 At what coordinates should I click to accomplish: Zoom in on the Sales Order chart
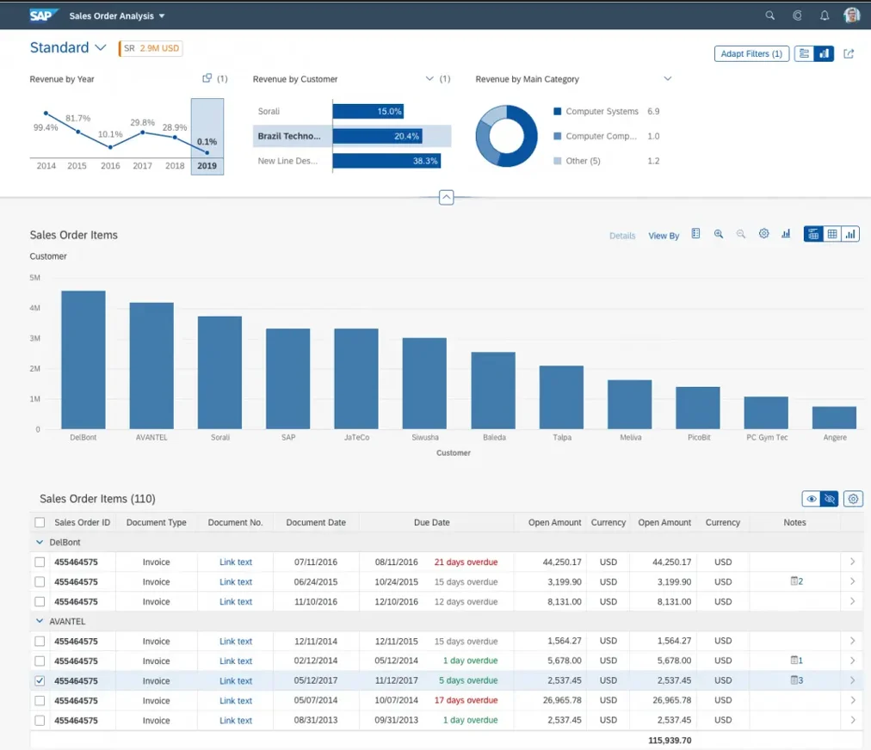point(719,234)
